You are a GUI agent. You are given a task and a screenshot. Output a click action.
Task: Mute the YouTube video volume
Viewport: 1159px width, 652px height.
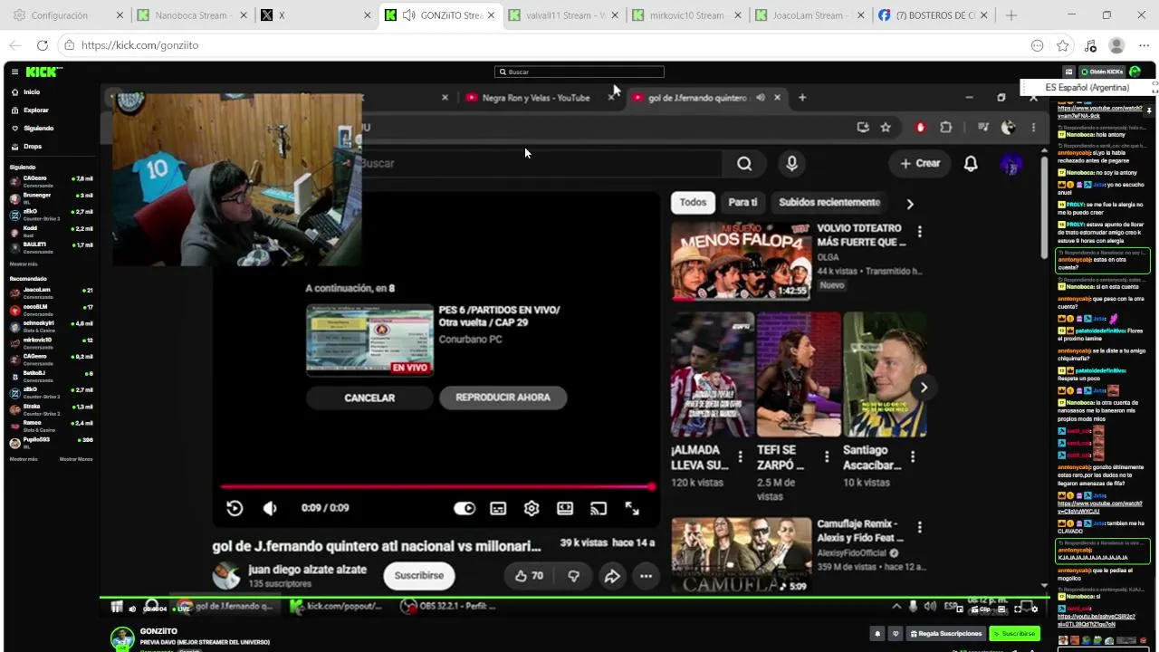point(270,508)
